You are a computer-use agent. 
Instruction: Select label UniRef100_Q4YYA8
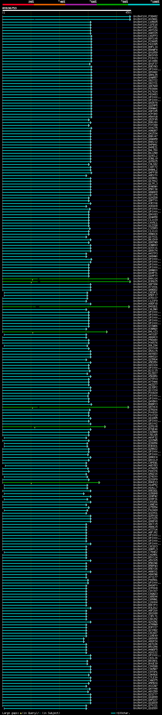(145, 689)
